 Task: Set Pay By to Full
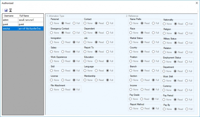pos(189,109)
